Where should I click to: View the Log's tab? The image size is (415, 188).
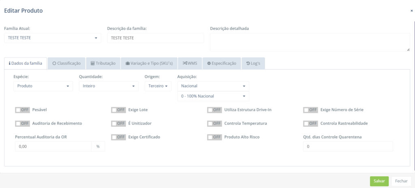(x=253, y=63)
